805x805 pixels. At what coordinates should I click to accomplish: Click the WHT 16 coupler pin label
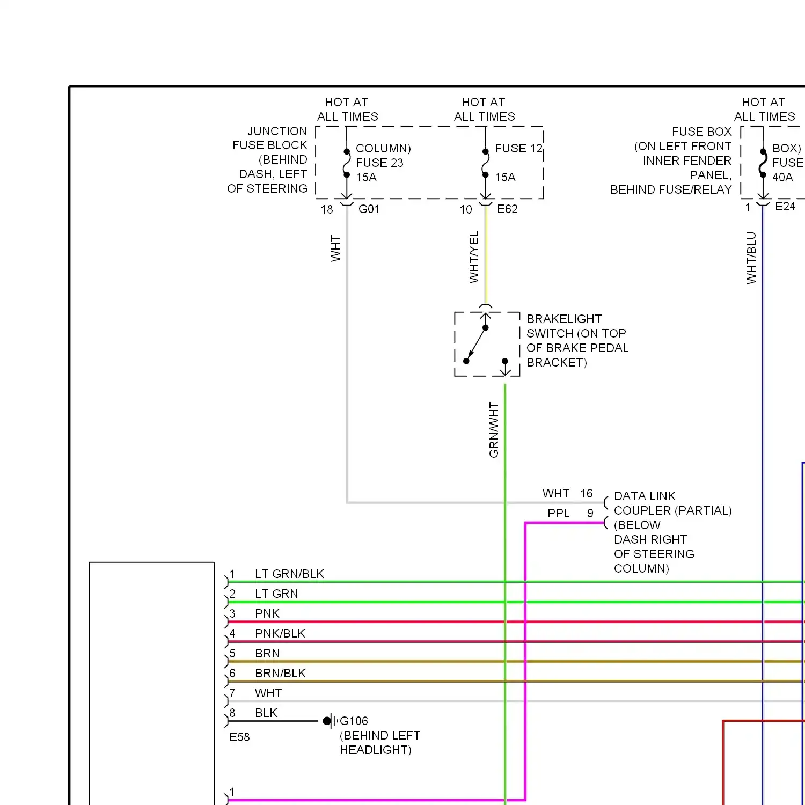click(567, 493)
